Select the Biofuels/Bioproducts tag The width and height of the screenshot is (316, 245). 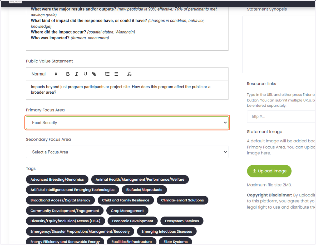coord(144,190)
